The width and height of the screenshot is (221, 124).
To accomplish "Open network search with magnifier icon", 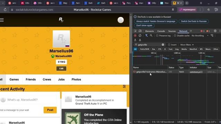I will tap(151, 35).
